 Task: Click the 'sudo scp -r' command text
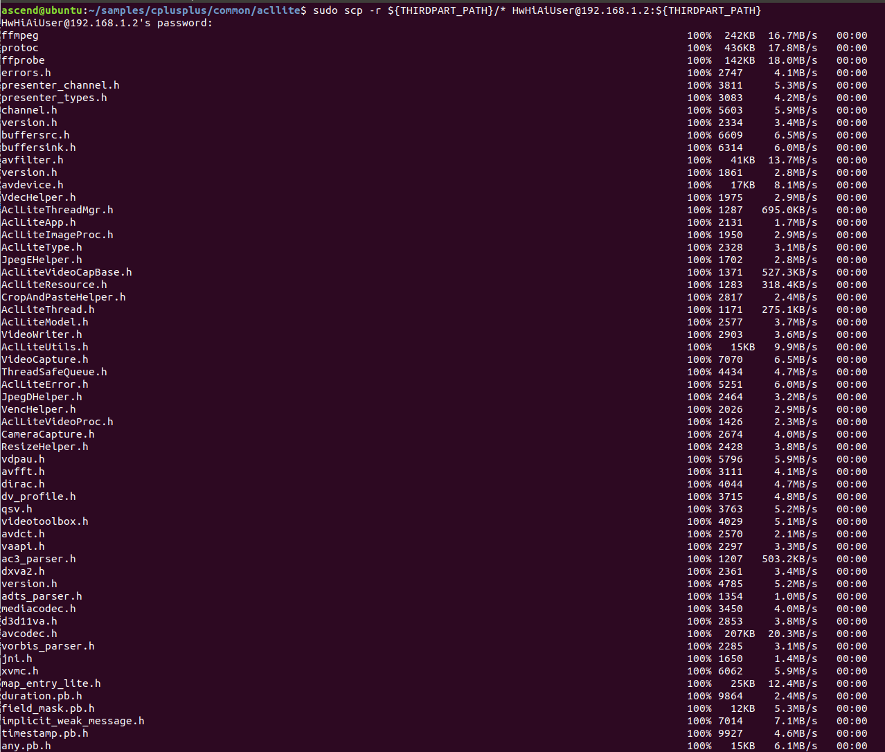pyautogui.click(x=347, y=10)
